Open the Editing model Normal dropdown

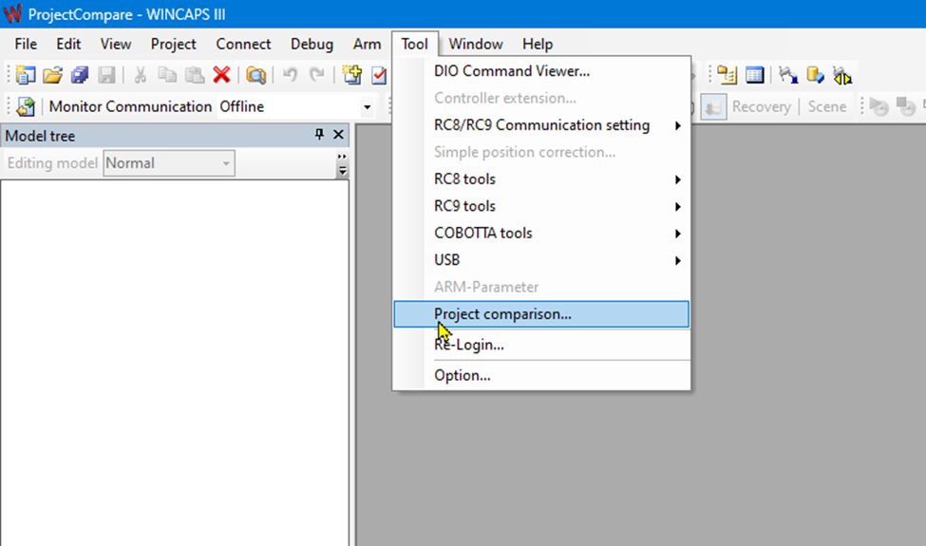tap(226, 163)
